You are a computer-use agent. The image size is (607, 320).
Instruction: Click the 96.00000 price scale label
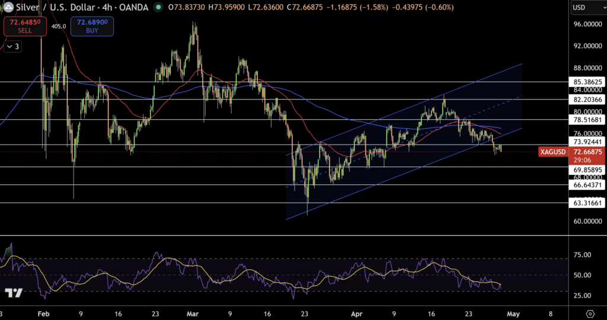586,24
